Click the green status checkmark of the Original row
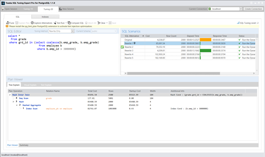 pyautogui.click(x=240, y=39)
